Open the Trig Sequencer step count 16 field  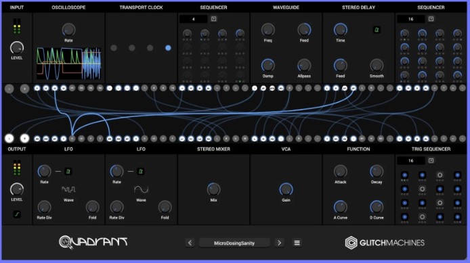point(411,161)
